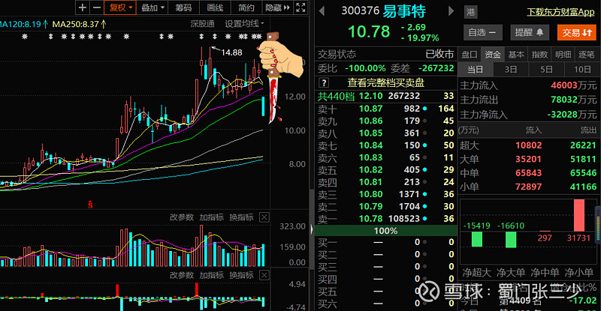This screenshot has height=311, width=601.
Task: Click 加指标 on lower indicator panel
Action: pyautogui.click(x=211, y=275)
